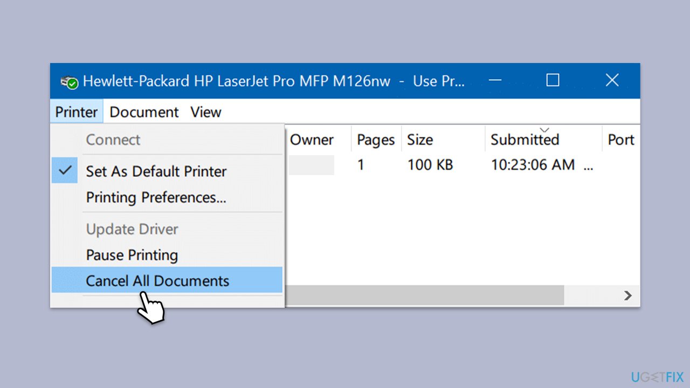The image size is (690, 388).
Task: Close the printer queue window
Action: (612, 81)
